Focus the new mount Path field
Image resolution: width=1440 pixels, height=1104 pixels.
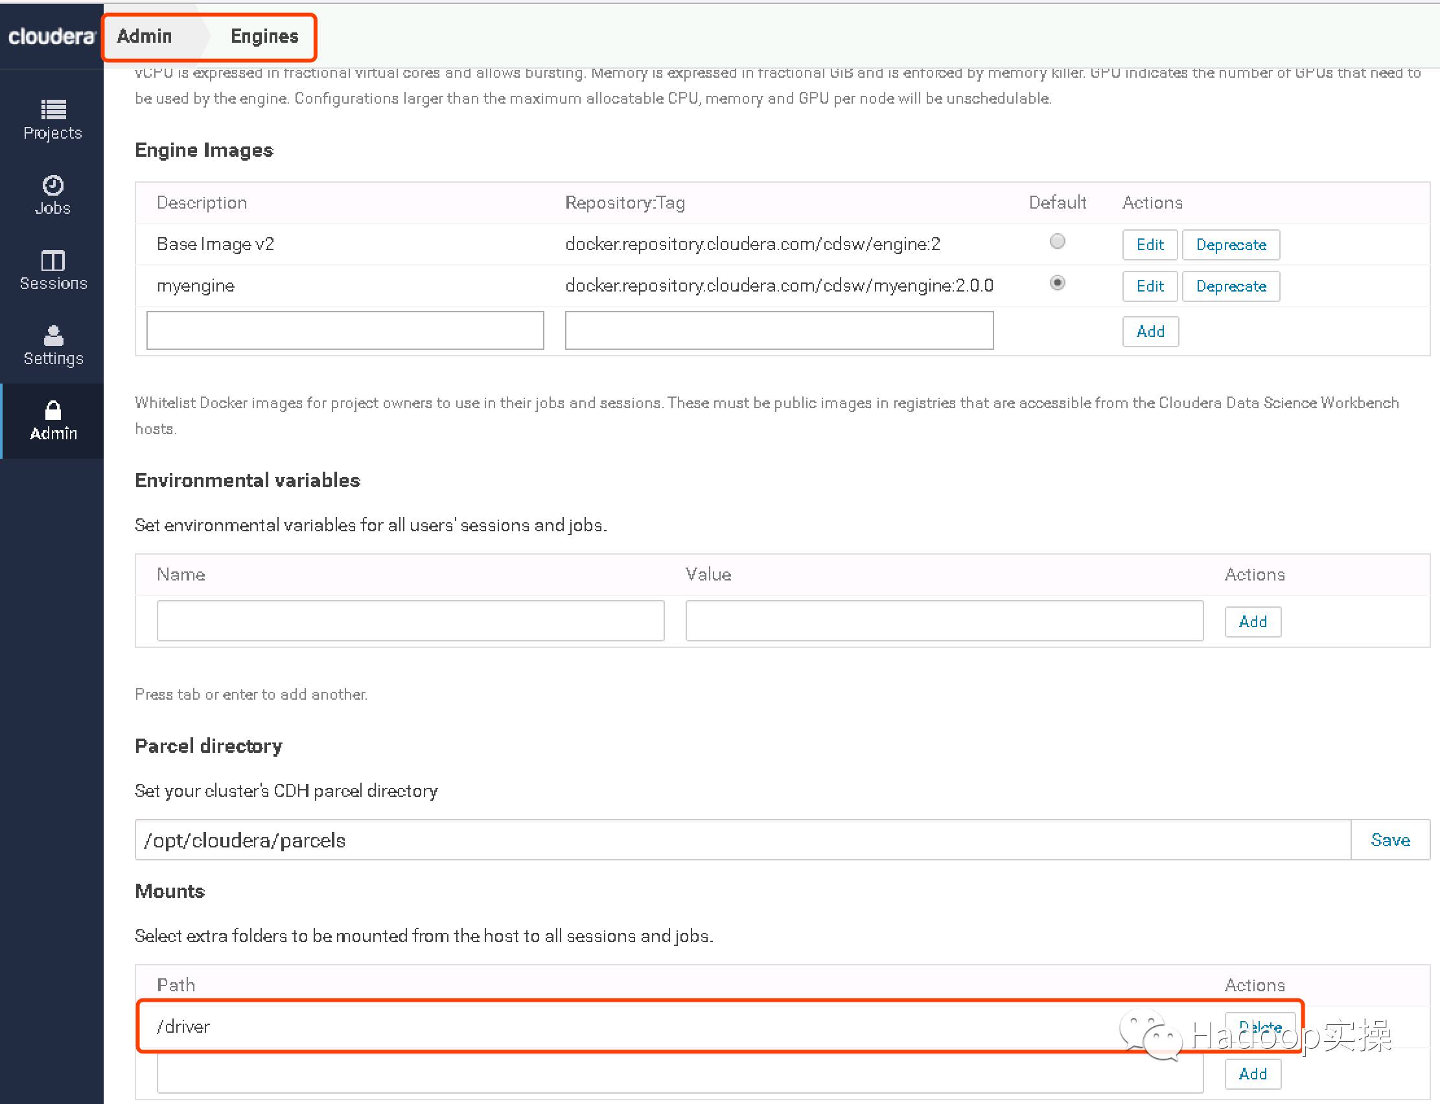click(680, 1073)
